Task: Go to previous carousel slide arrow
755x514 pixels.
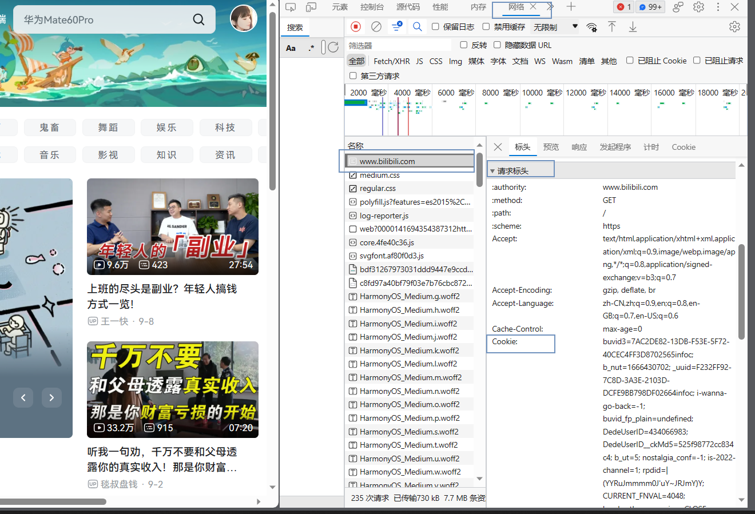Action: pyautogui.click(x=23, y=397)
